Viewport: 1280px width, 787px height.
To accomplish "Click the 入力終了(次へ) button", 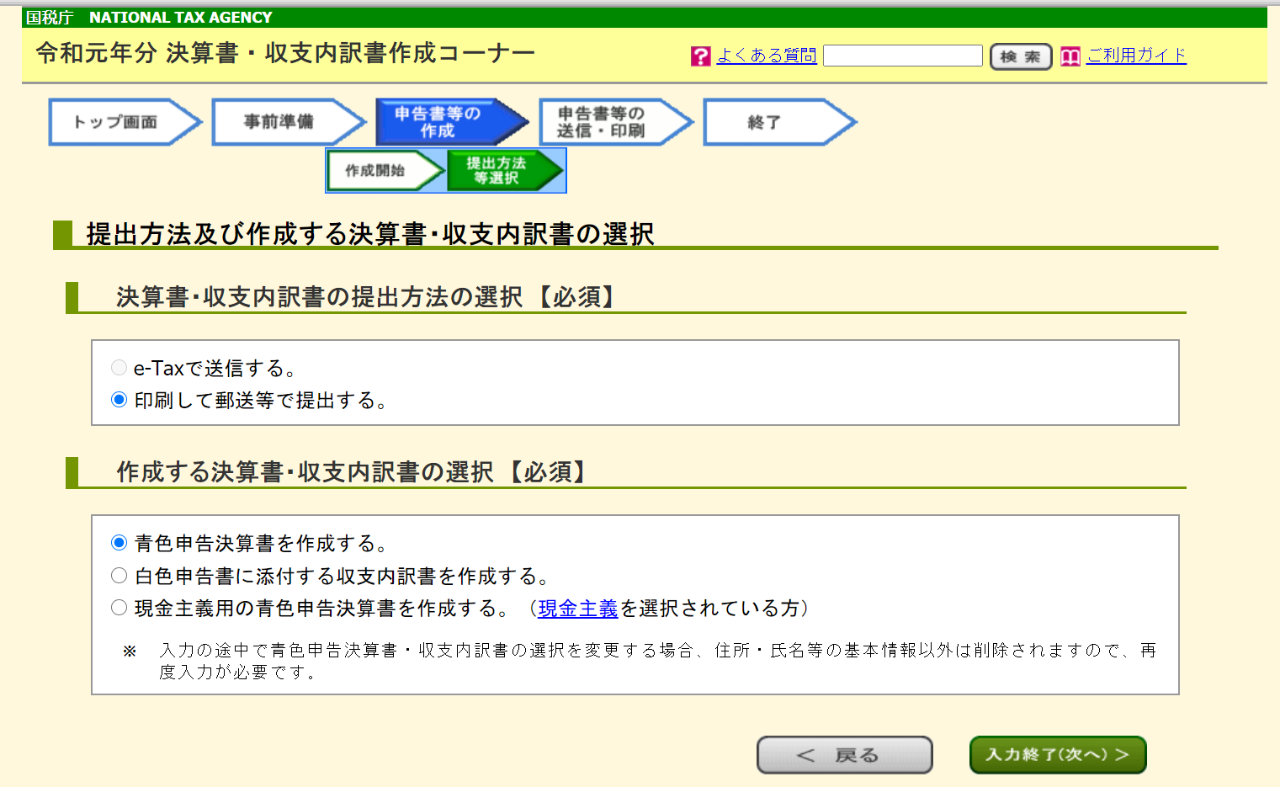I will (1058, 755).
